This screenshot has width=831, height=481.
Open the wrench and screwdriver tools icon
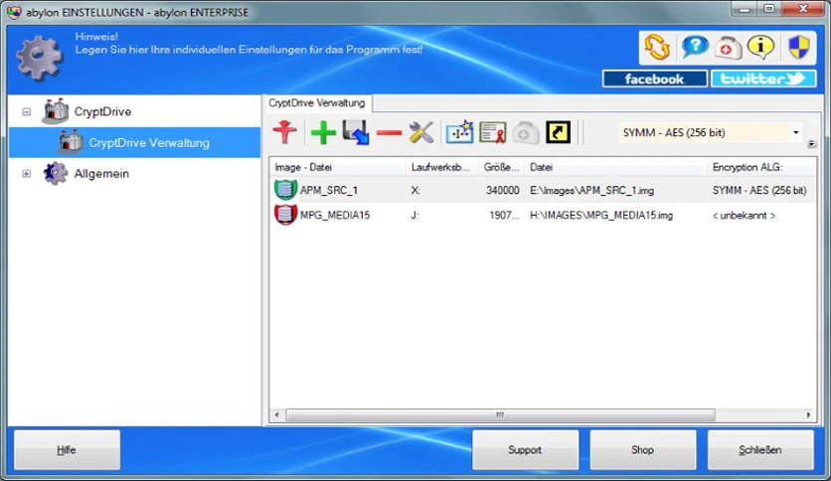click(x=421, y=132)
